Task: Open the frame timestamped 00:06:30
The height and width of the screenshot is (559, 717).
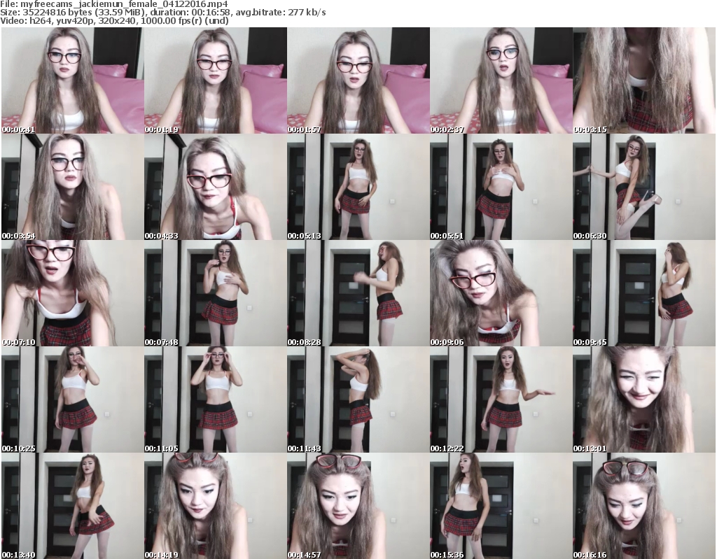Action: click(x=643, y=187)
